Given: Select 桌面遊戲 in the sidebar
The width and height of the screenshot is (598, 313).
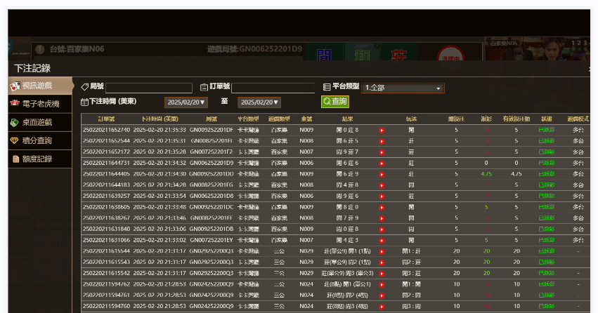Looking at the screenshot, I should [x=40, y=122].
